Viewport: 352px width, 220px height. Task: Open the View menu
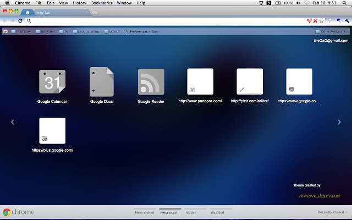pyautogui.click(x=63, y=3)
